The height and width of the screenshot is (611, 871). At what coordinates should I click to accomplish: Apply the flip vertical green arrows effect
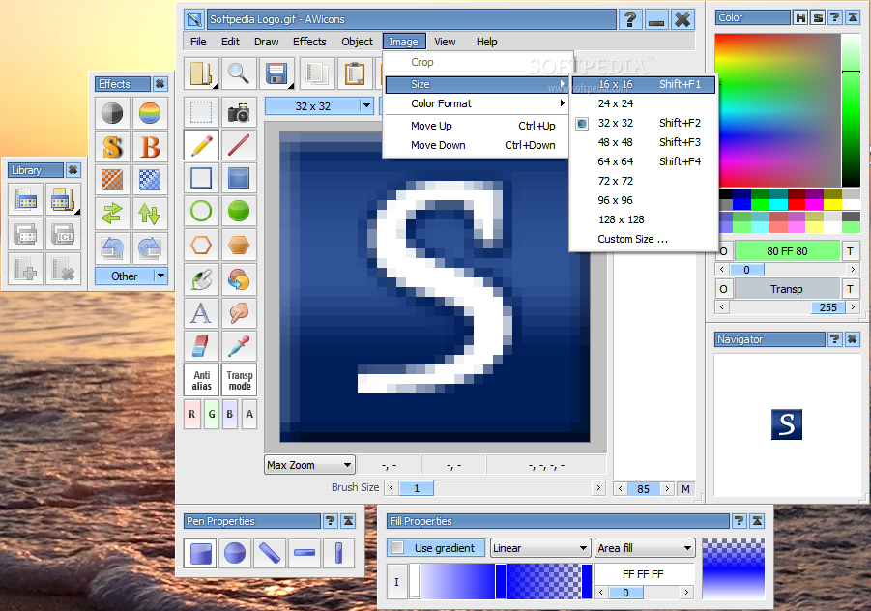pyautogui.click(x=150, y=214)
